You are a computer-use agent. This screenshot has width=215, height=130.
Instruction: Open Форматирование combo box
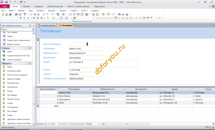click(x=112, y=18)
